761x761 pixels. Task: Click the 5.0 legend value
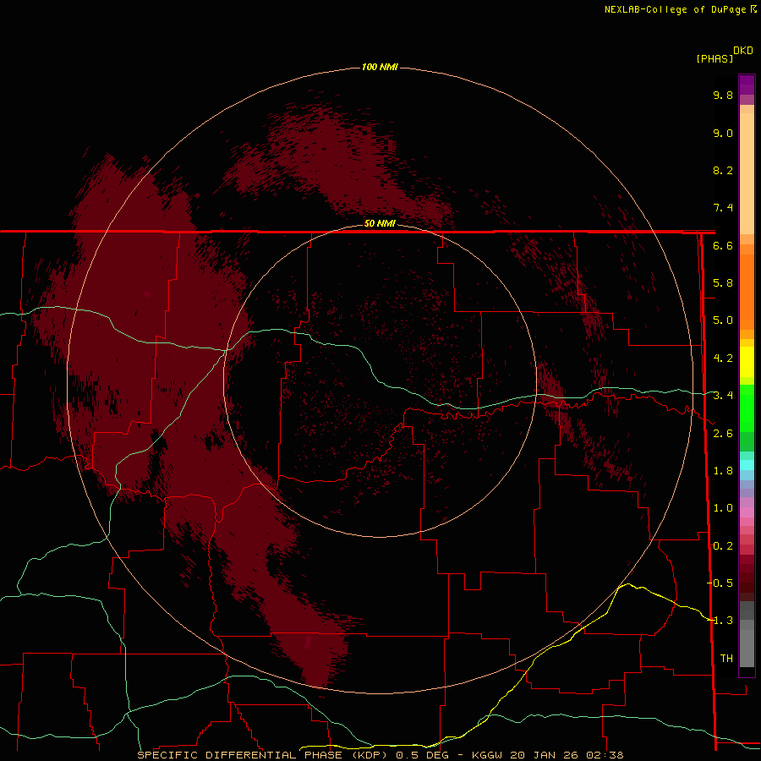(x=723, y=320)
